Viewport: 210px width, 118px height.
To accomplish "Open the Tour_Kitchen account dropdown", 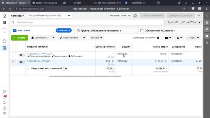I will tap(49, 16).
